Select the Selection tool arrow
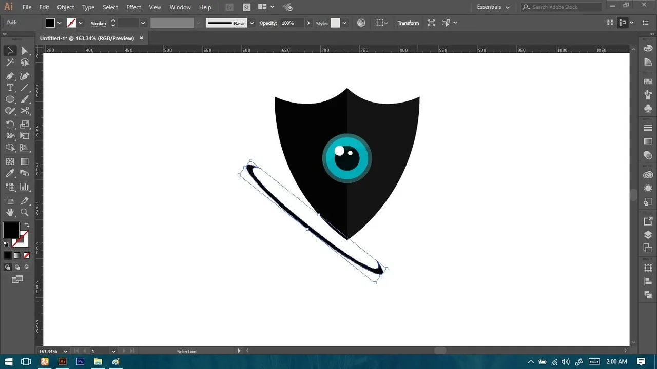This screenshot has height=369, width=657. [10, 50]
